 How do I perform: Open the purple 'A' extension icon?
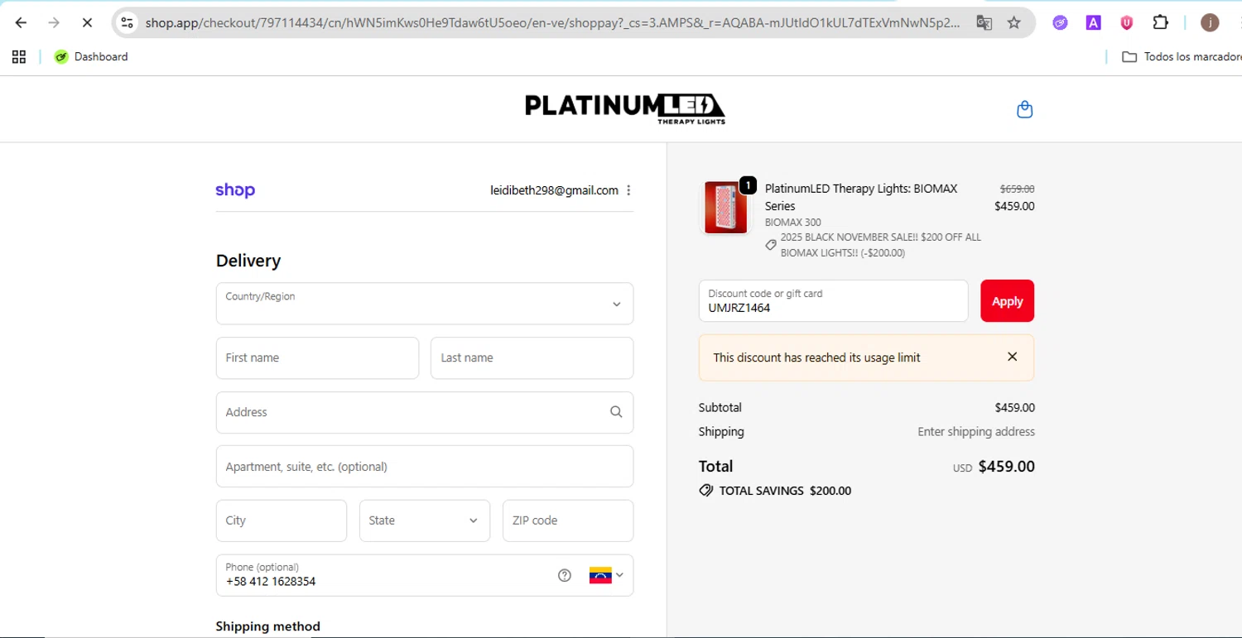point(1093,23)
